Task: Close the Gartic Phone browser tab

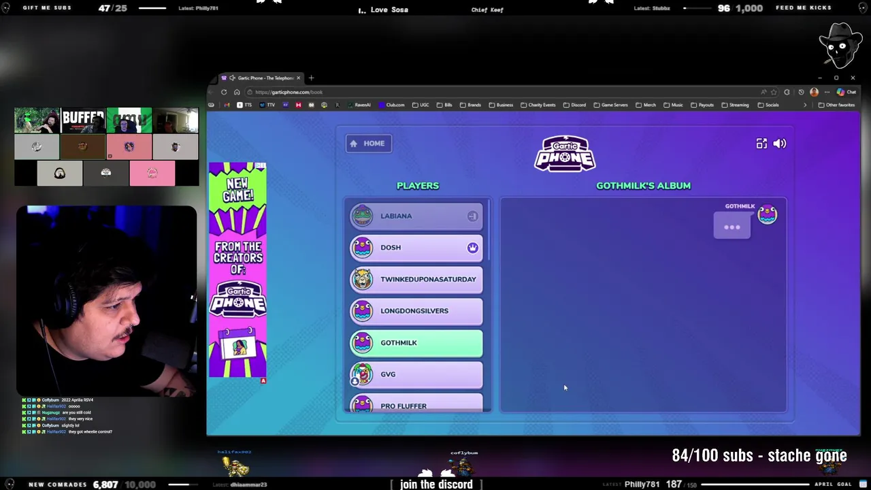Action: pos(298,78)
